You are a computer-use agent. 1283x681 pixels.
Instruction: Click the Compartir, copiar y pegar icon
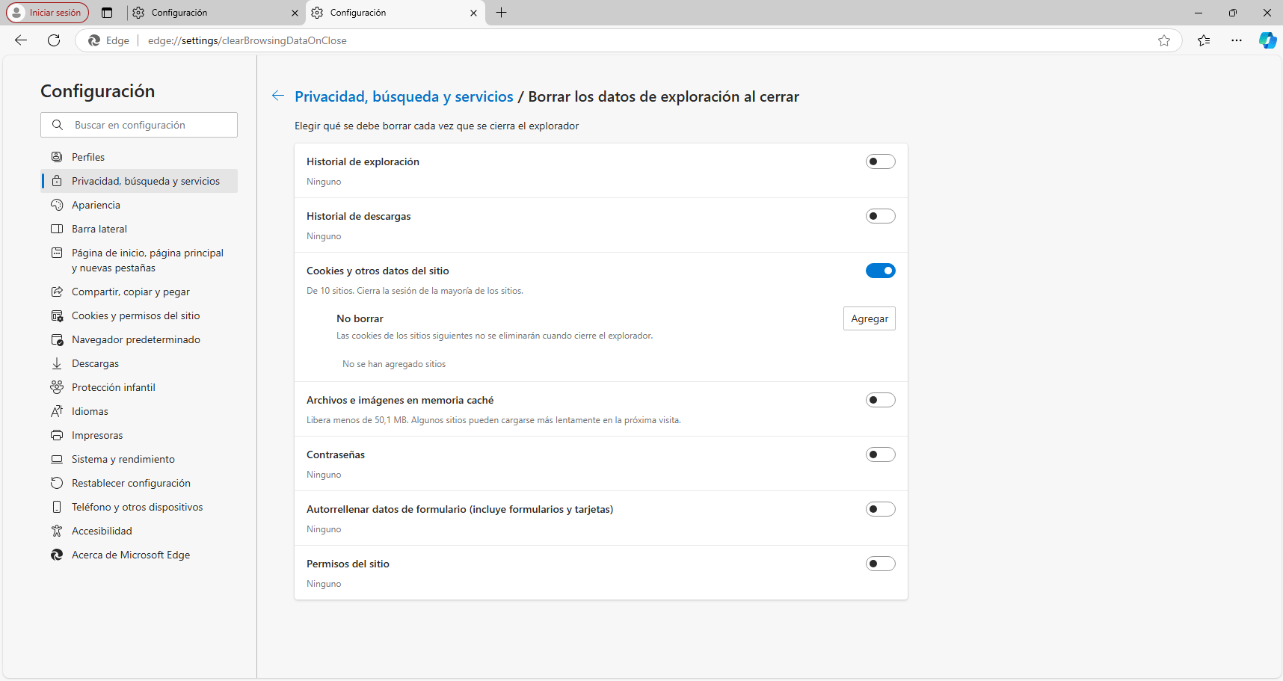tap(57, 292)
